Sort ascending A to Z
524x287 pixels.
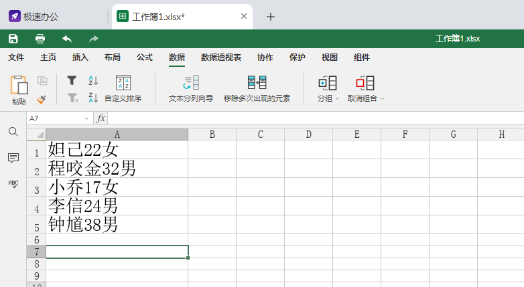(x=93, y=80)
